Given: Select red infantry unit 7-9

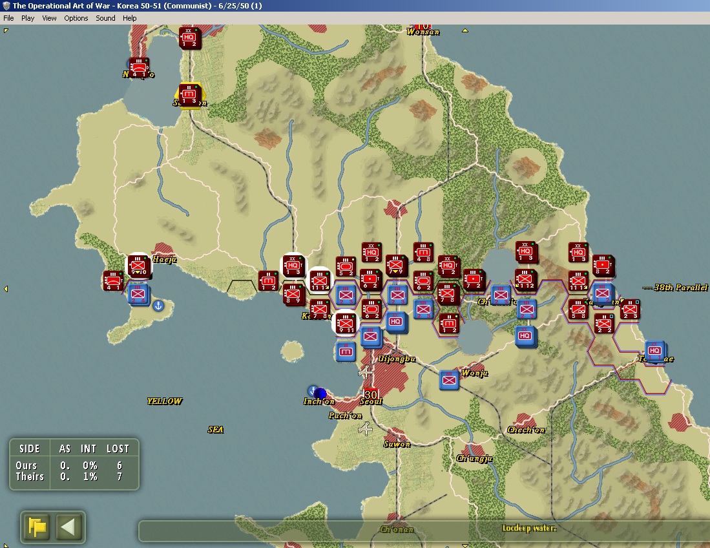Looking at the screenshot, I should tap(396, 266).
